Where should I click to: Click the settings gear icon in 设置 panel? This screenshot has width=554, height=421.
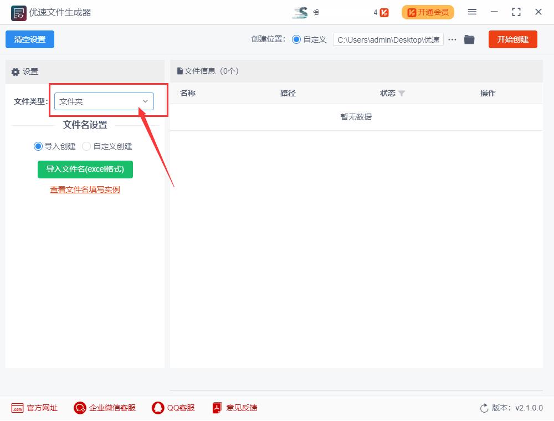(16, 71)
